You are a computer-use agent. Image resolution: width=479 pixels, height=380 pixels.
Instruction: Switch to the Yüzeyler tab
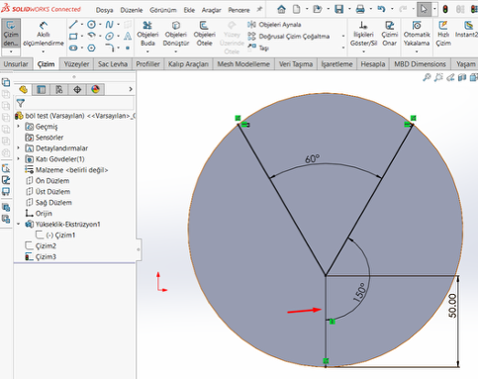point(76,64)
